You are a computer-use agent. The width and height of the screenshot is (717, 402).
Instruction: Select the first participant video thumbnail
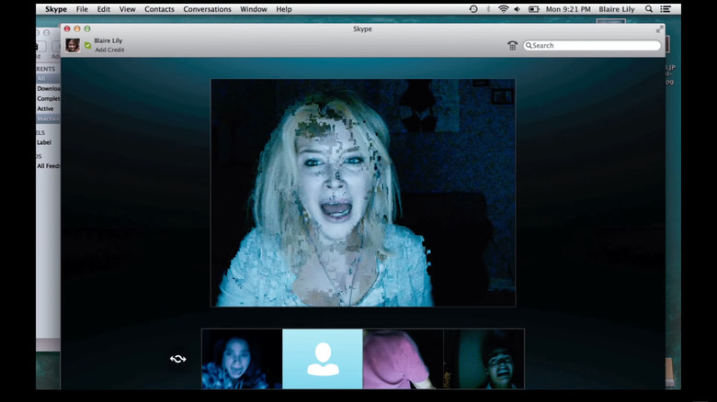pos(242,359)
